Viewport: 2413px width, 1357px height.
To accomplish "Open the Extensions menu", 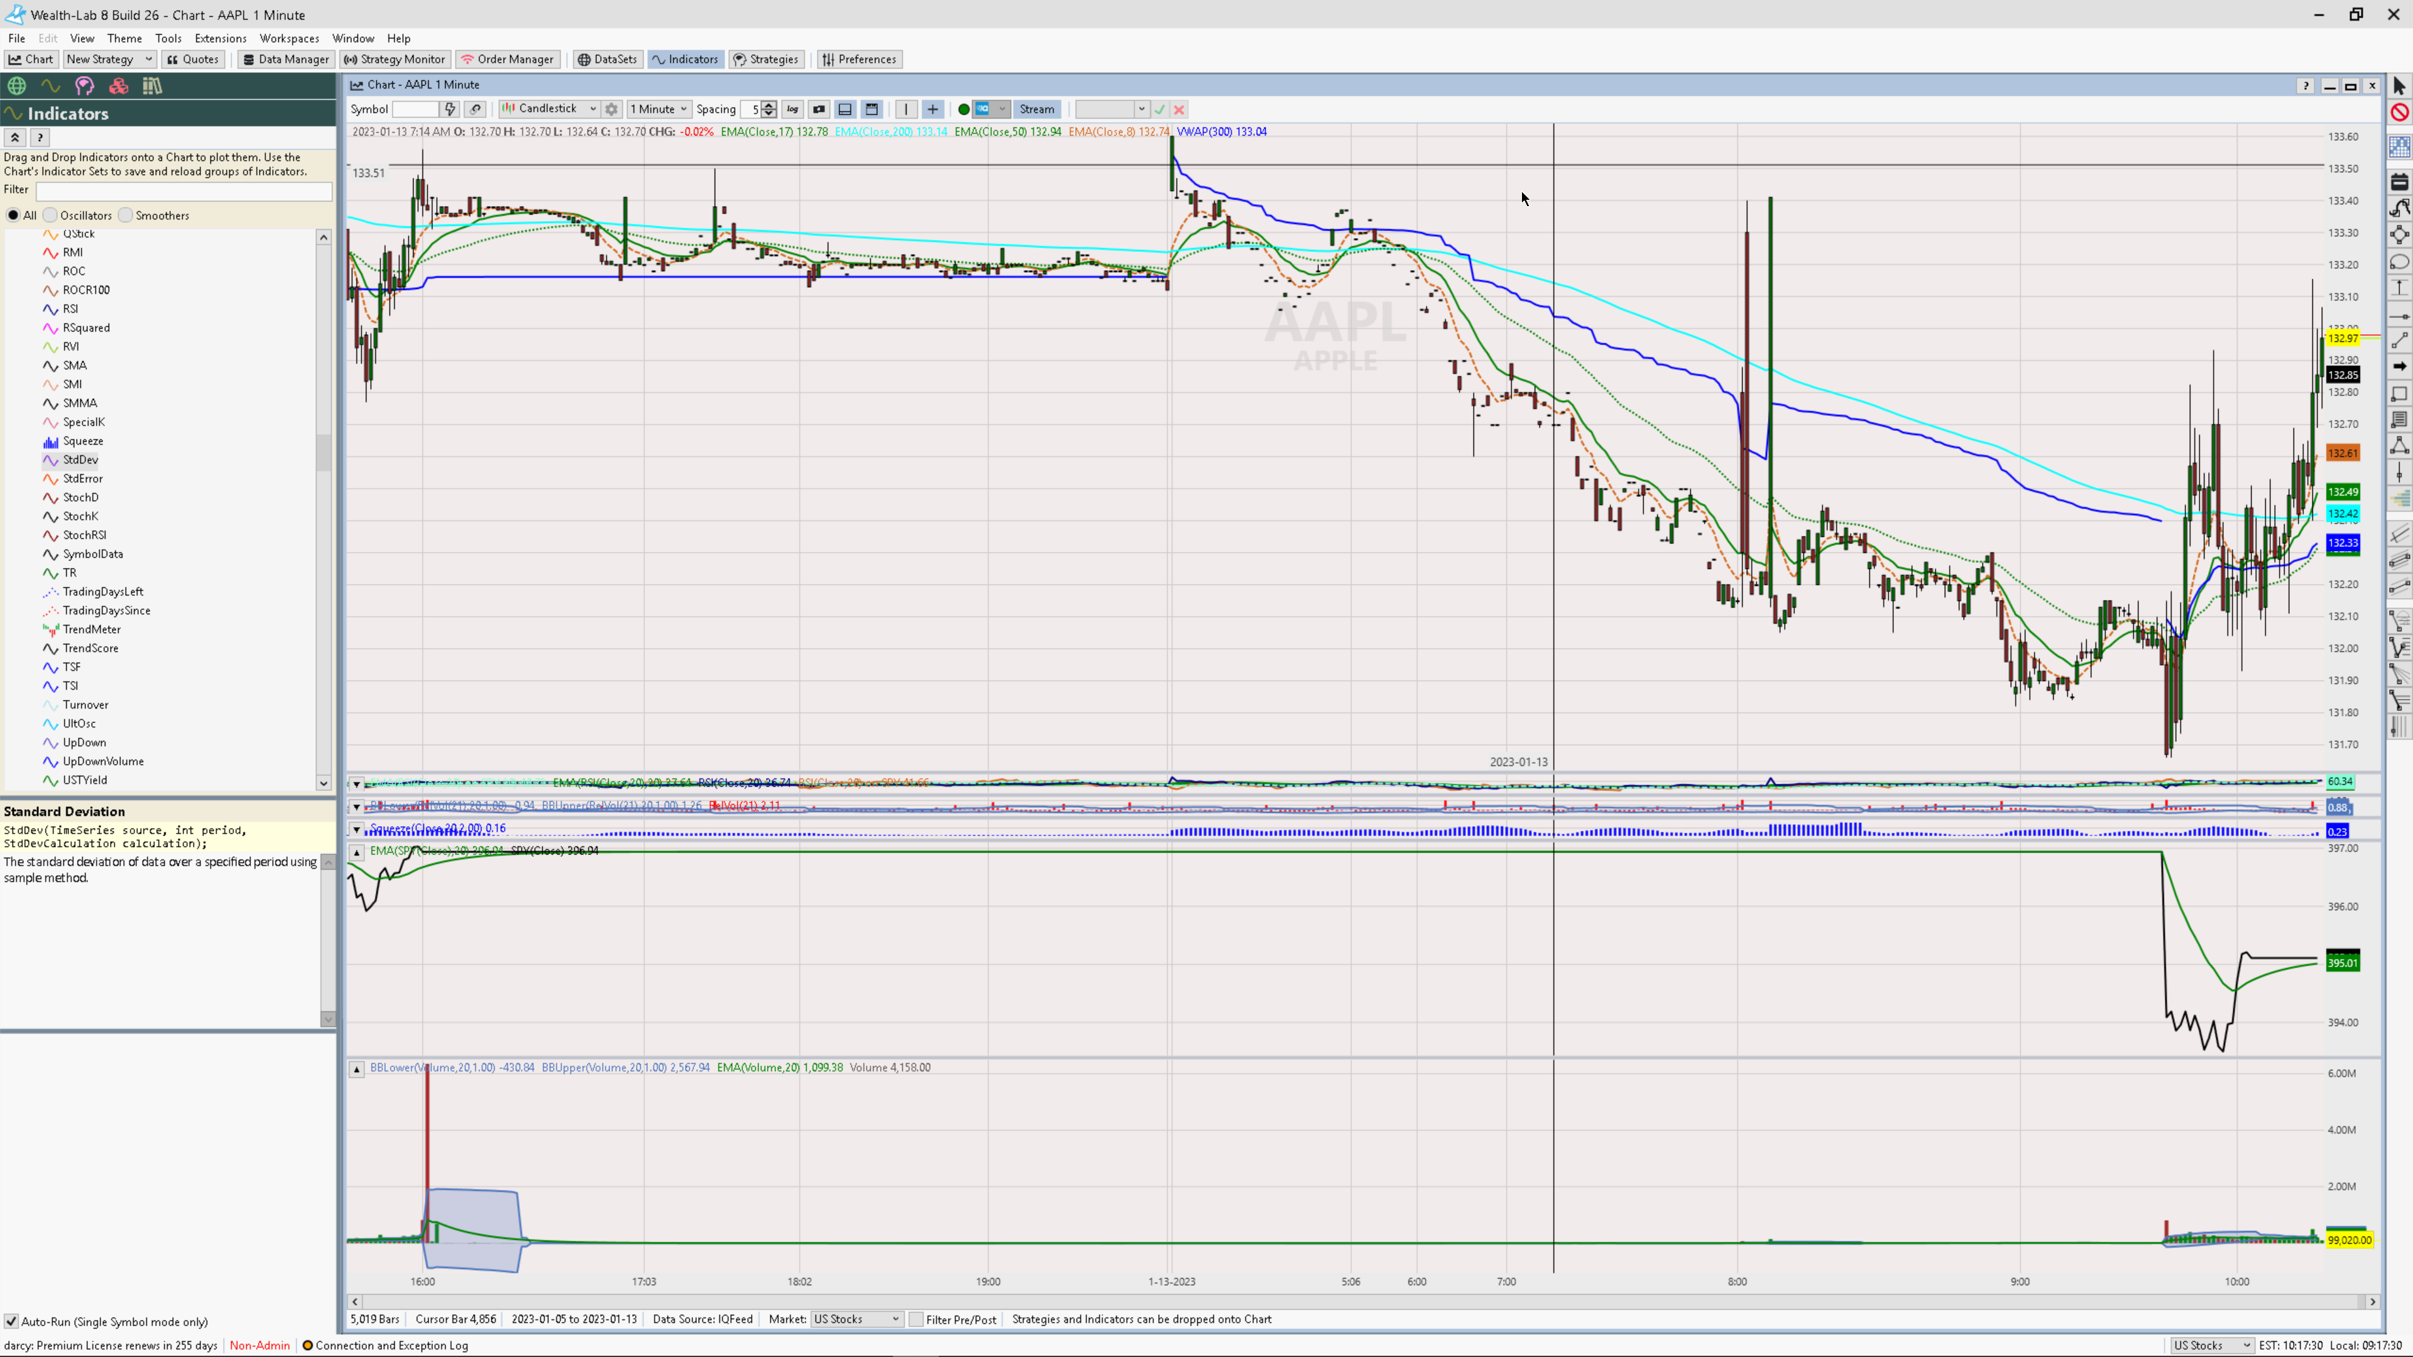I will (x=220, y=38).
